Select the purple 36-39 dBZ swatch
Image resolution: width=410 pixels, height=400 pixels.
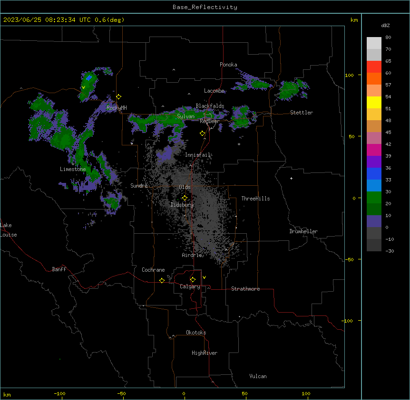(374, 162)
